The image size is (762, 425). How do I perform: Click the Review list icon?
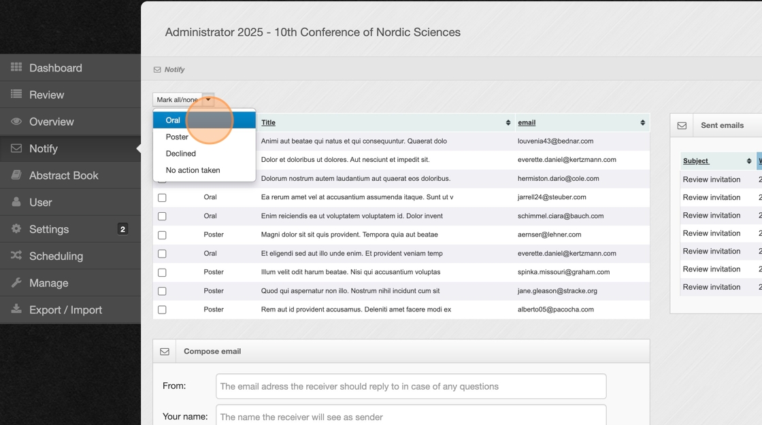[16, 95]
